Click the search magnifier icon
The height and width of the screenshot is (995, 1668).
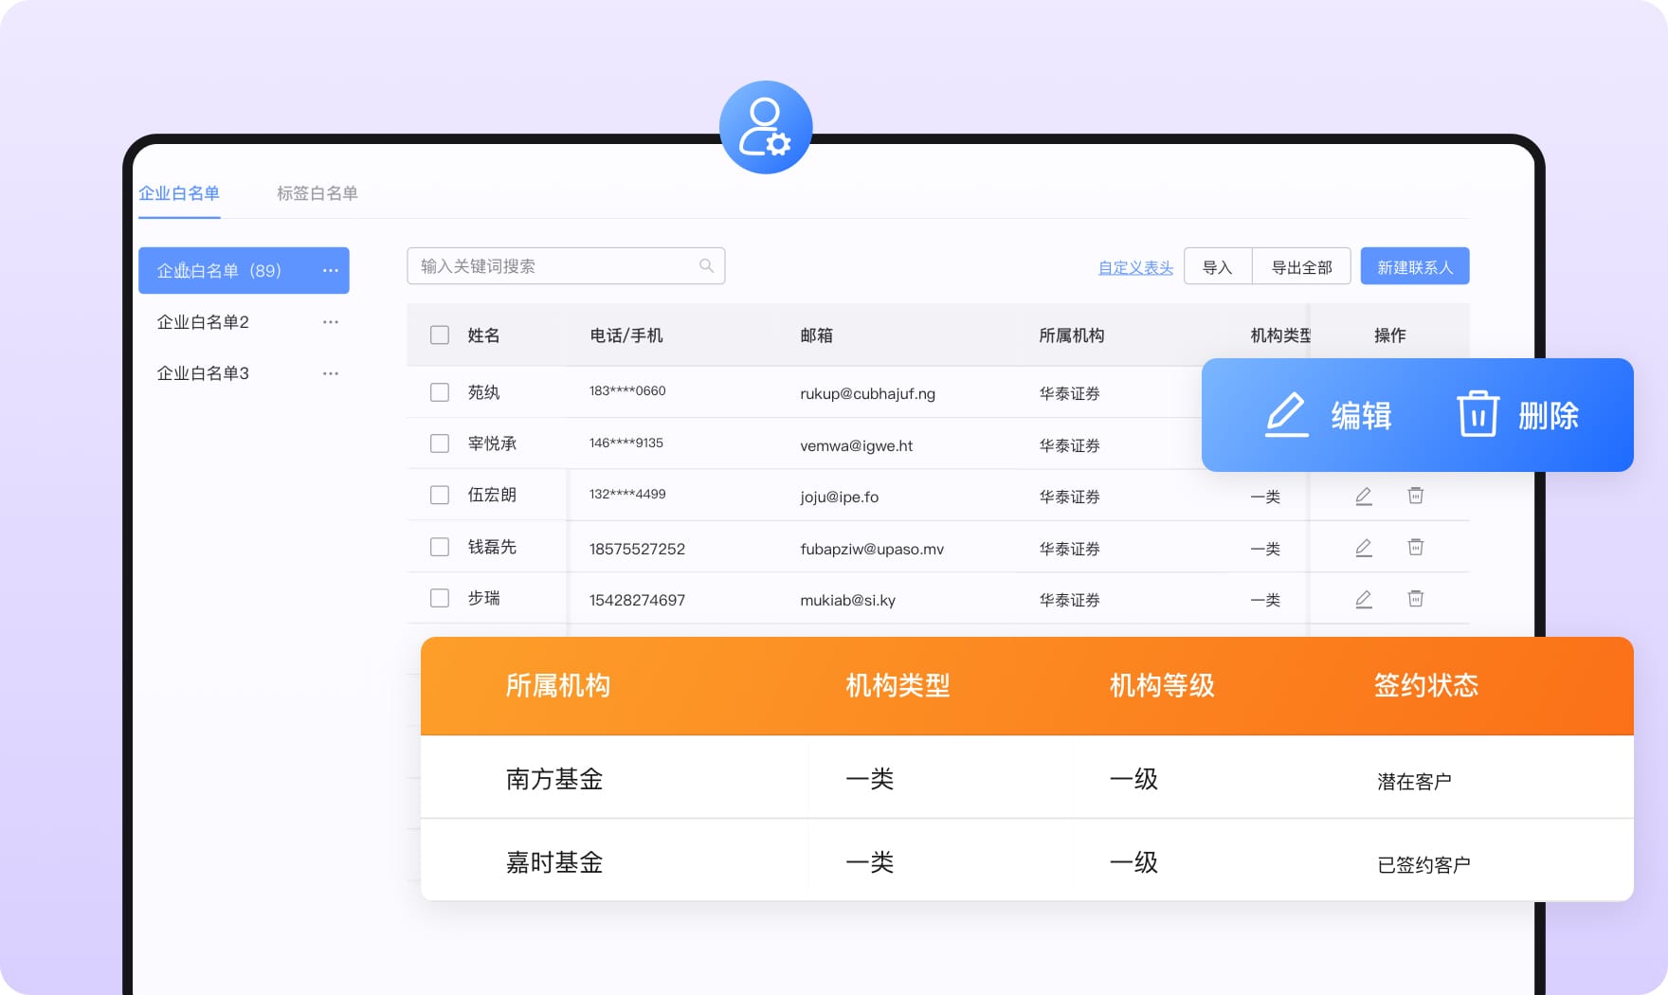(706, 266)
